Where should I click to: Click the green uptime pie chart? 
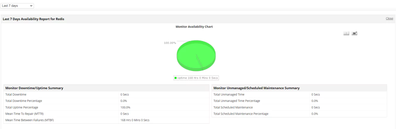tap(196, 56)
